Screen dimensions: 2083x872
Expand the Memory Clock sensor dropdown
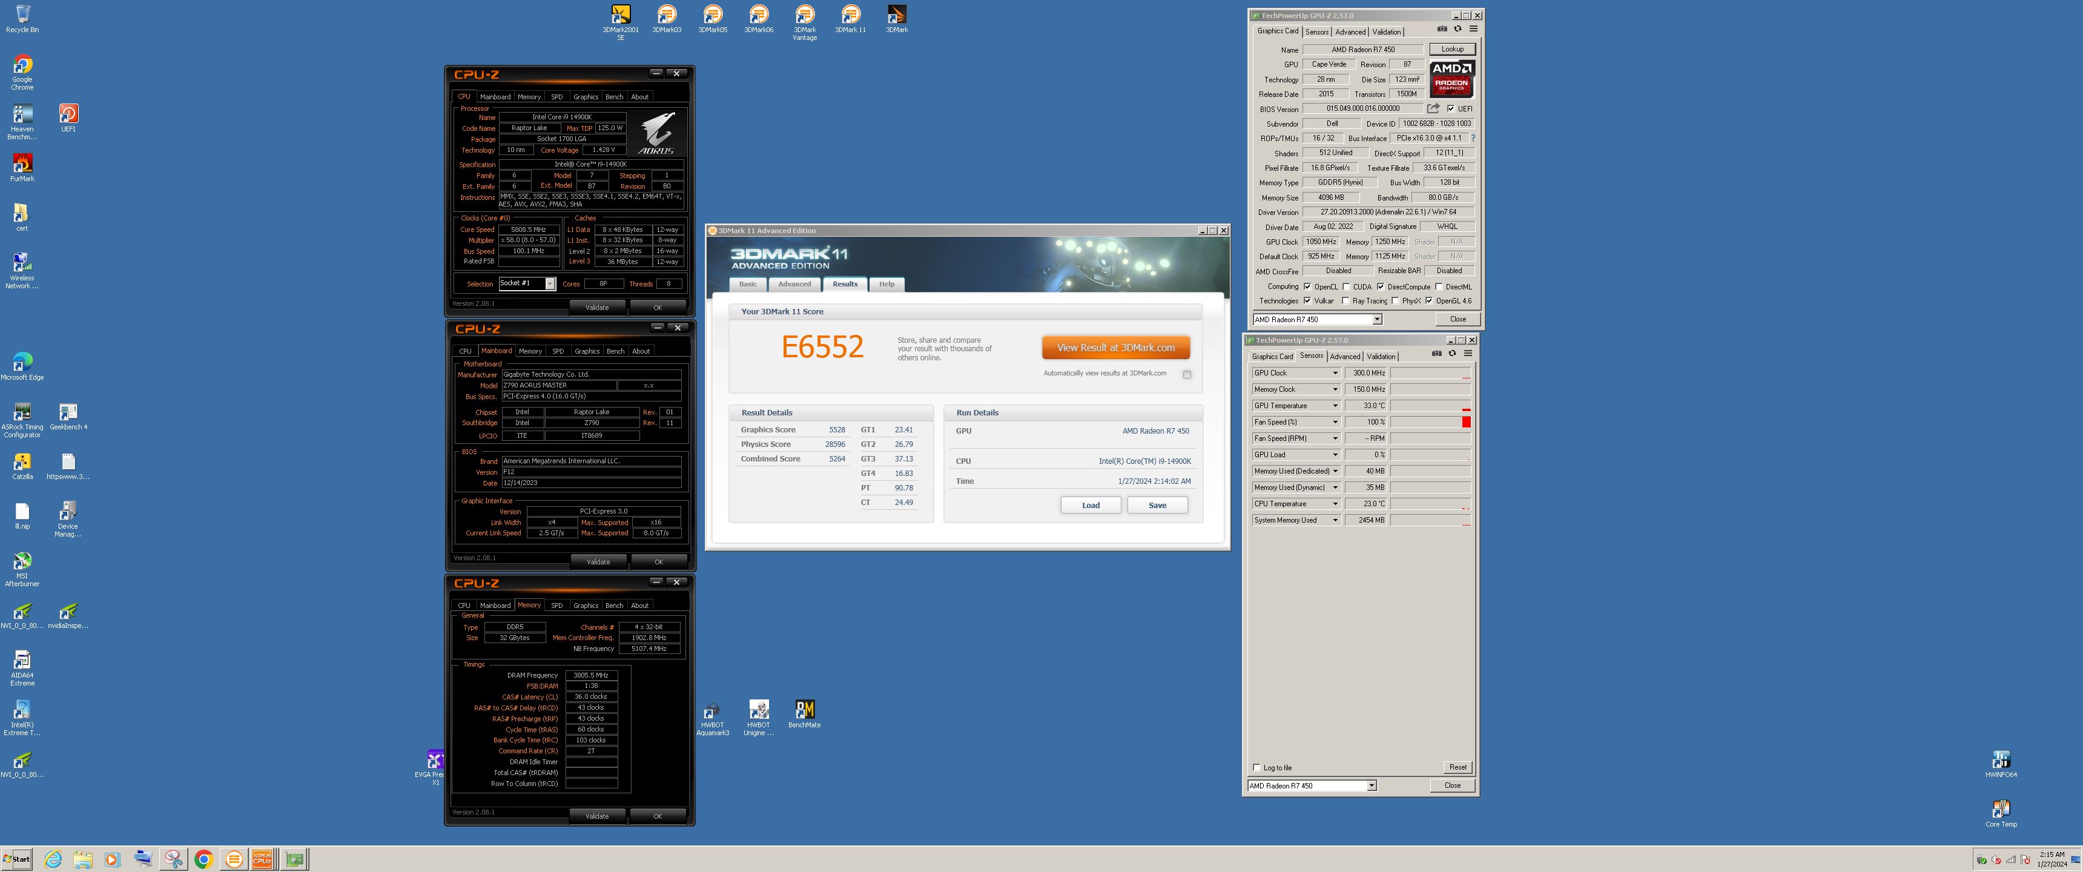tap(1335, 389)
